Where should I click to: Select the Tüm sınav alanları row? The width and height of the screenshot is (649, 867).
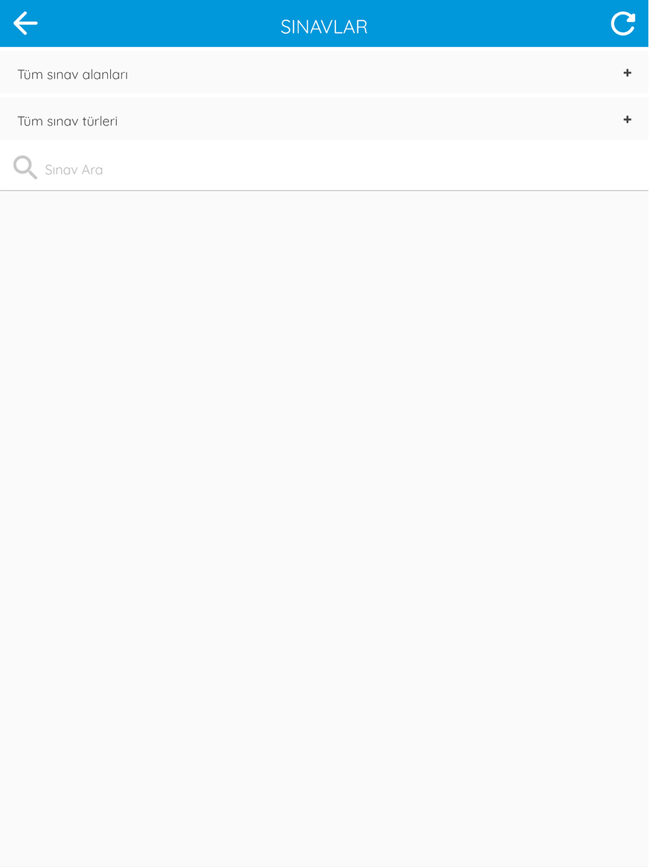click(x=324, y=73)
